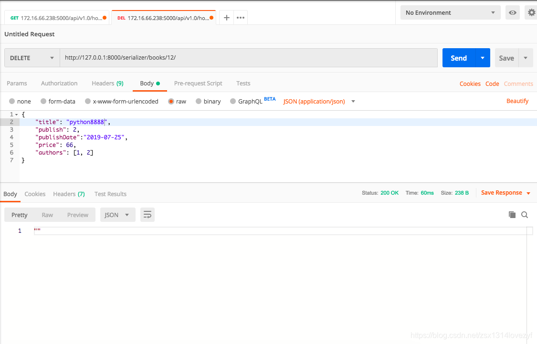
Task: Collapse the JSON object fold arrow on line 1
Action: point(16,115)
